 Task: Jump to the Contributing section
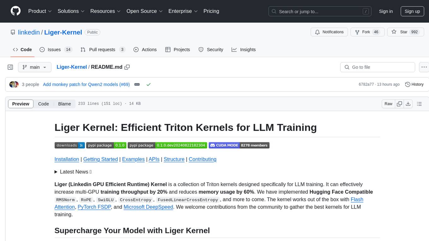[203, 159]
